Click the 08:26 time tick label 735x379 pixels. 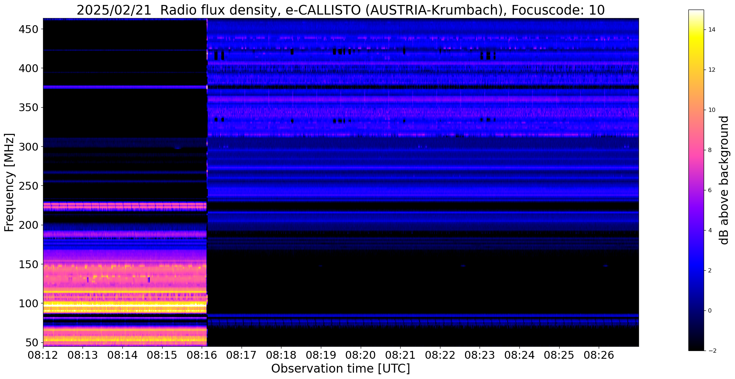pos(599,356)
